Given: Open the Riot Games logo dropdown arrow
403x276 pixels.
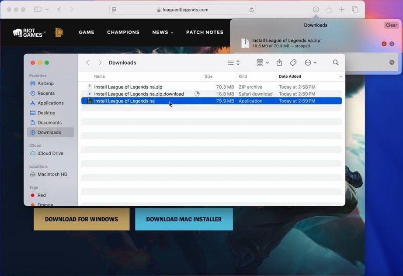Looking at the screenshot, I should point(45,32).
